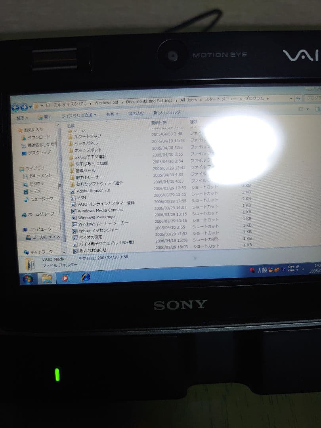321x428 pixels.
Task: Sort by the 更新日時 column header
Action: [159, 123]
